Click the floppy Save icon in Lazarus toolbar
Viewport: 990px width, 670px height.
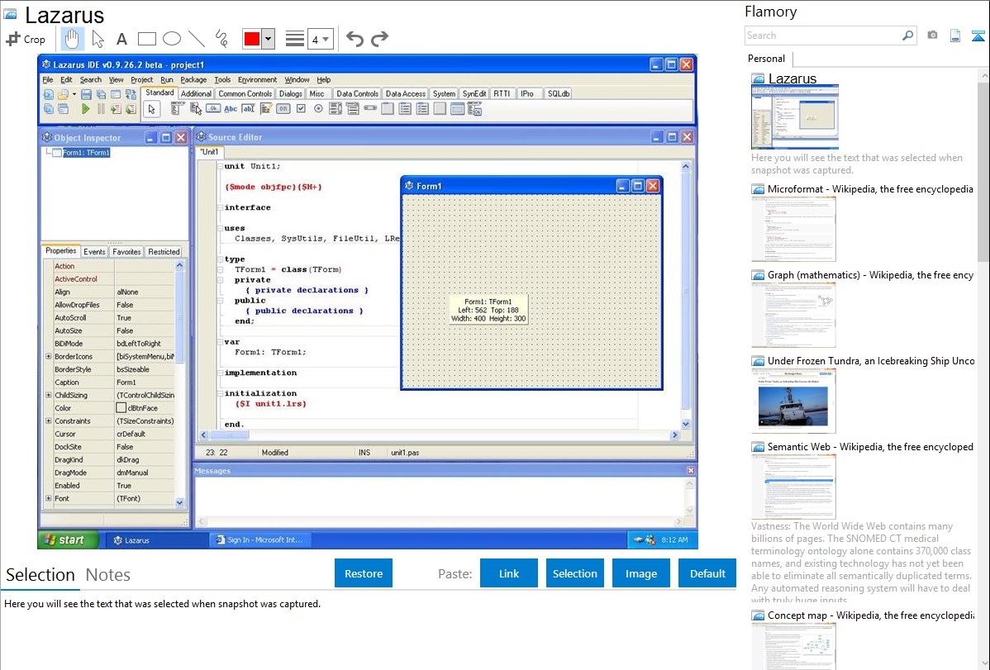[86, 94]
